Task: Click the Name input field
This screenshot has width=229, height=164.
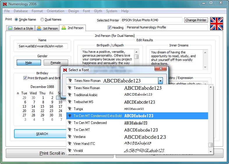Action: coord(42,46)
